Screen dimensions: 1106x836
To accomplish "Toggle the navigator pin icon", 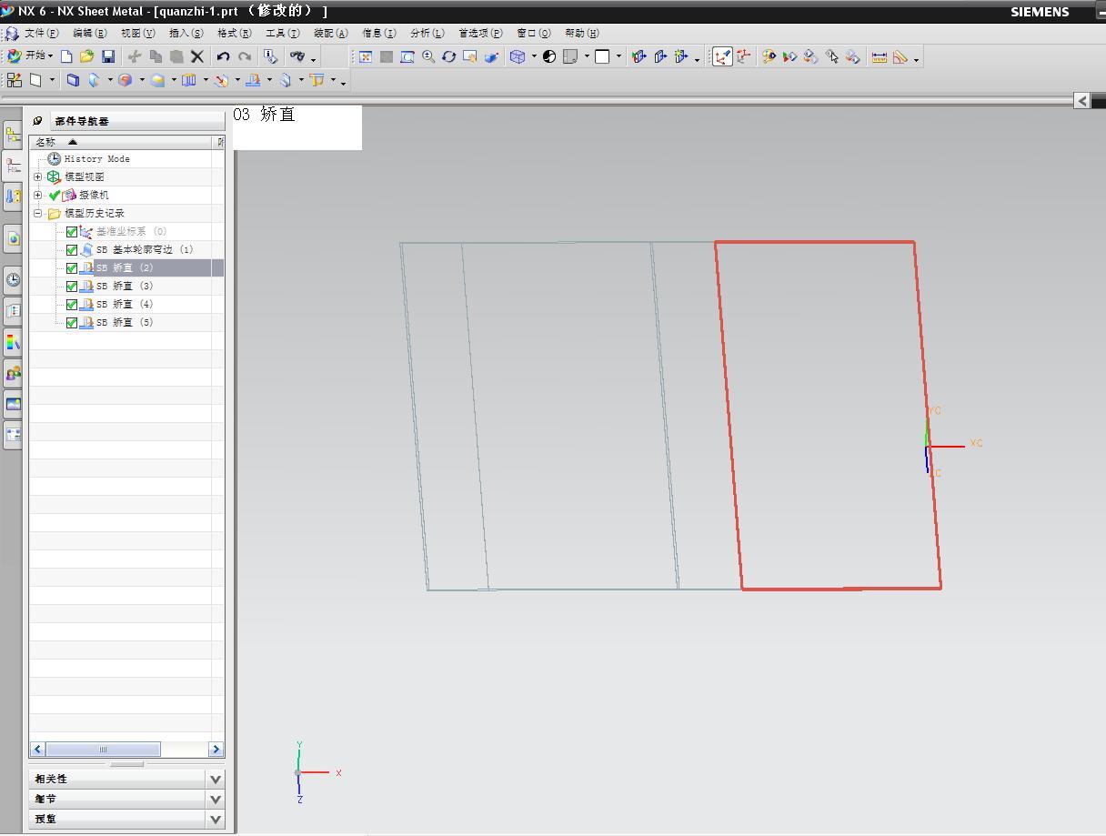I will (37, 120).
